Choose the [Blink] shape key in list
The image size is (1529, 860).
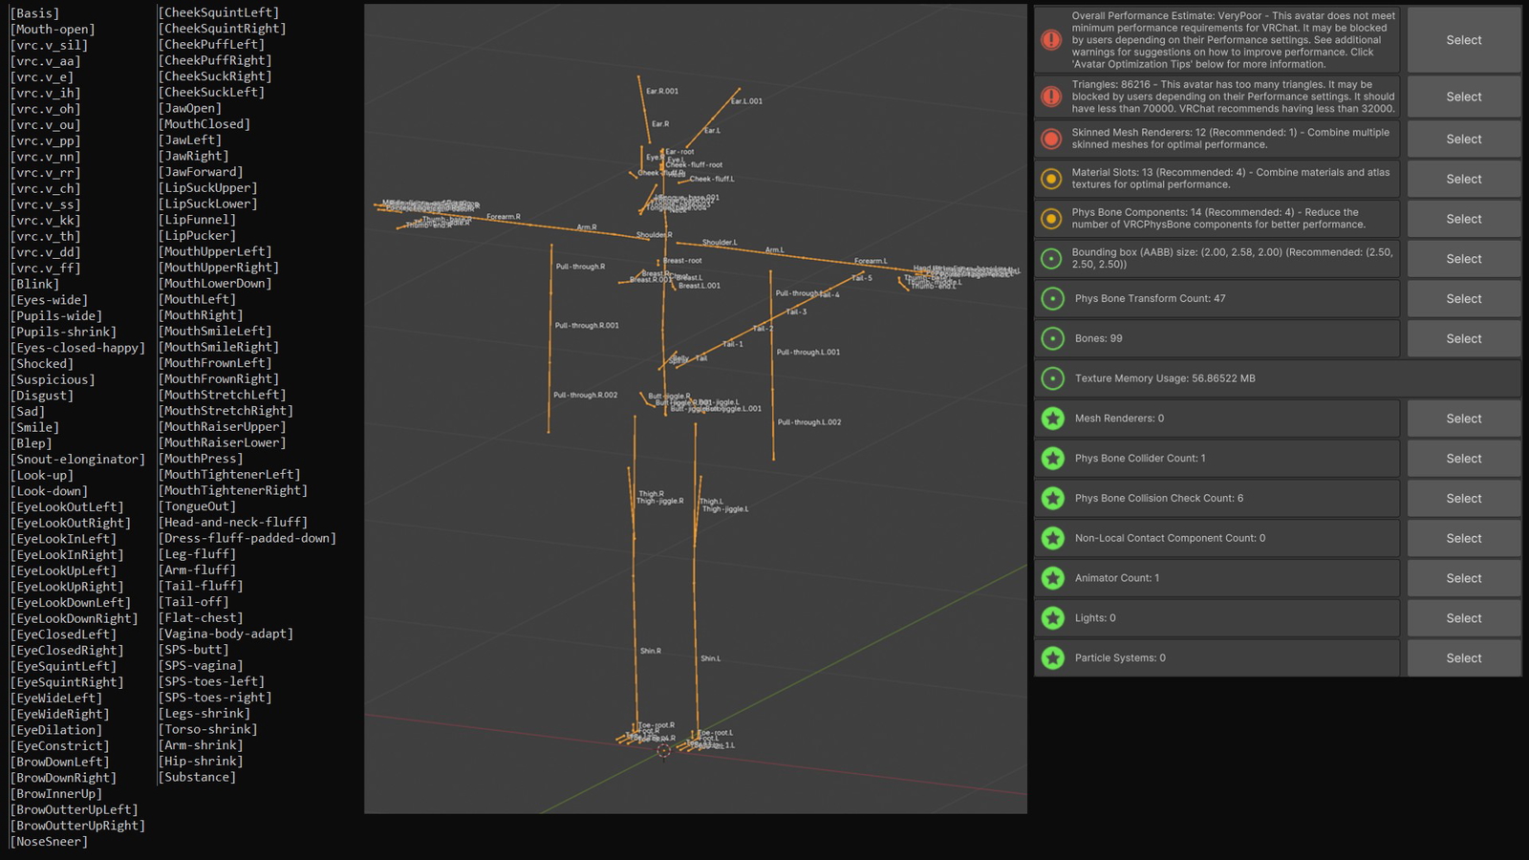click(x=34, y=284)
